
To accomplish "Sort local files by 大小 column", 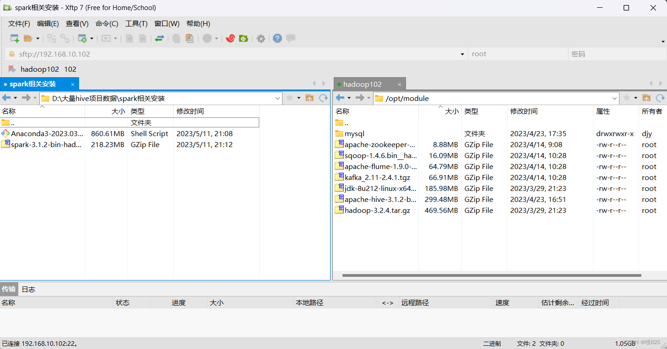I will (106, 111).
